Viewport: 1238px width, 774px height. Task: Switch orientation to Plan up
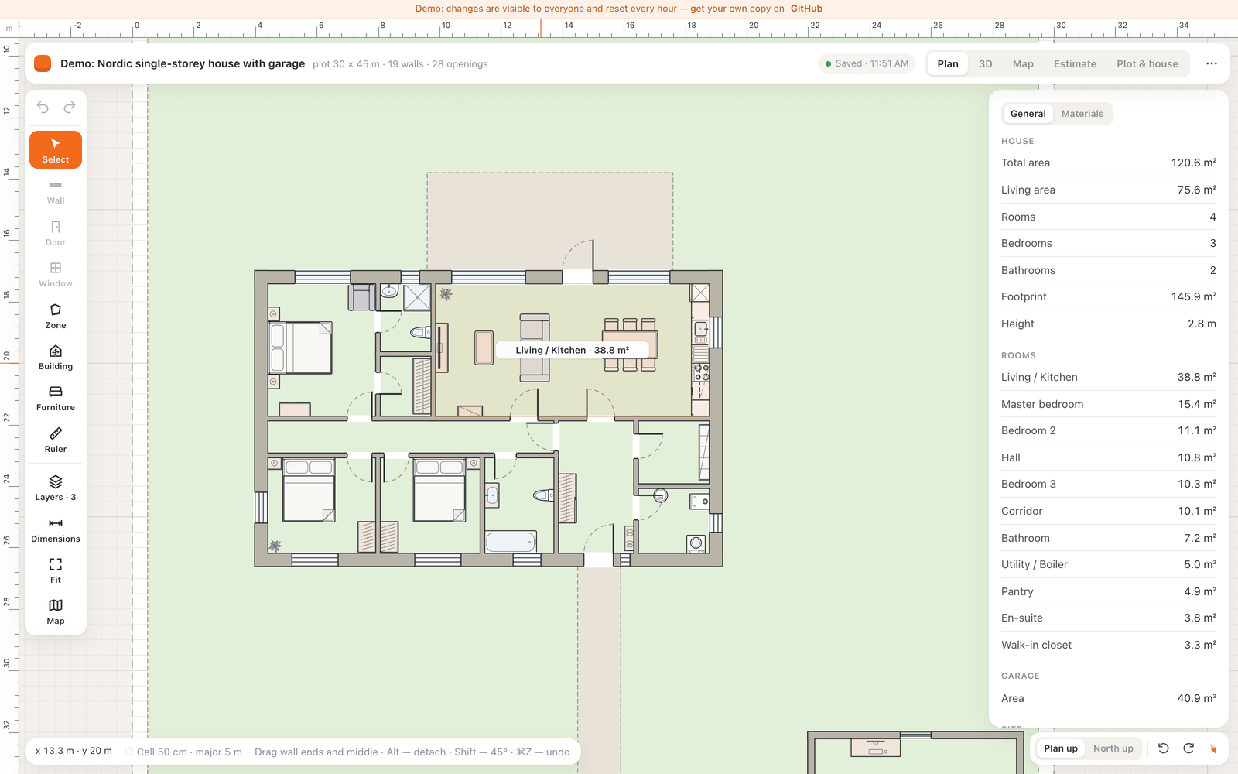(x=1060, y=748)
